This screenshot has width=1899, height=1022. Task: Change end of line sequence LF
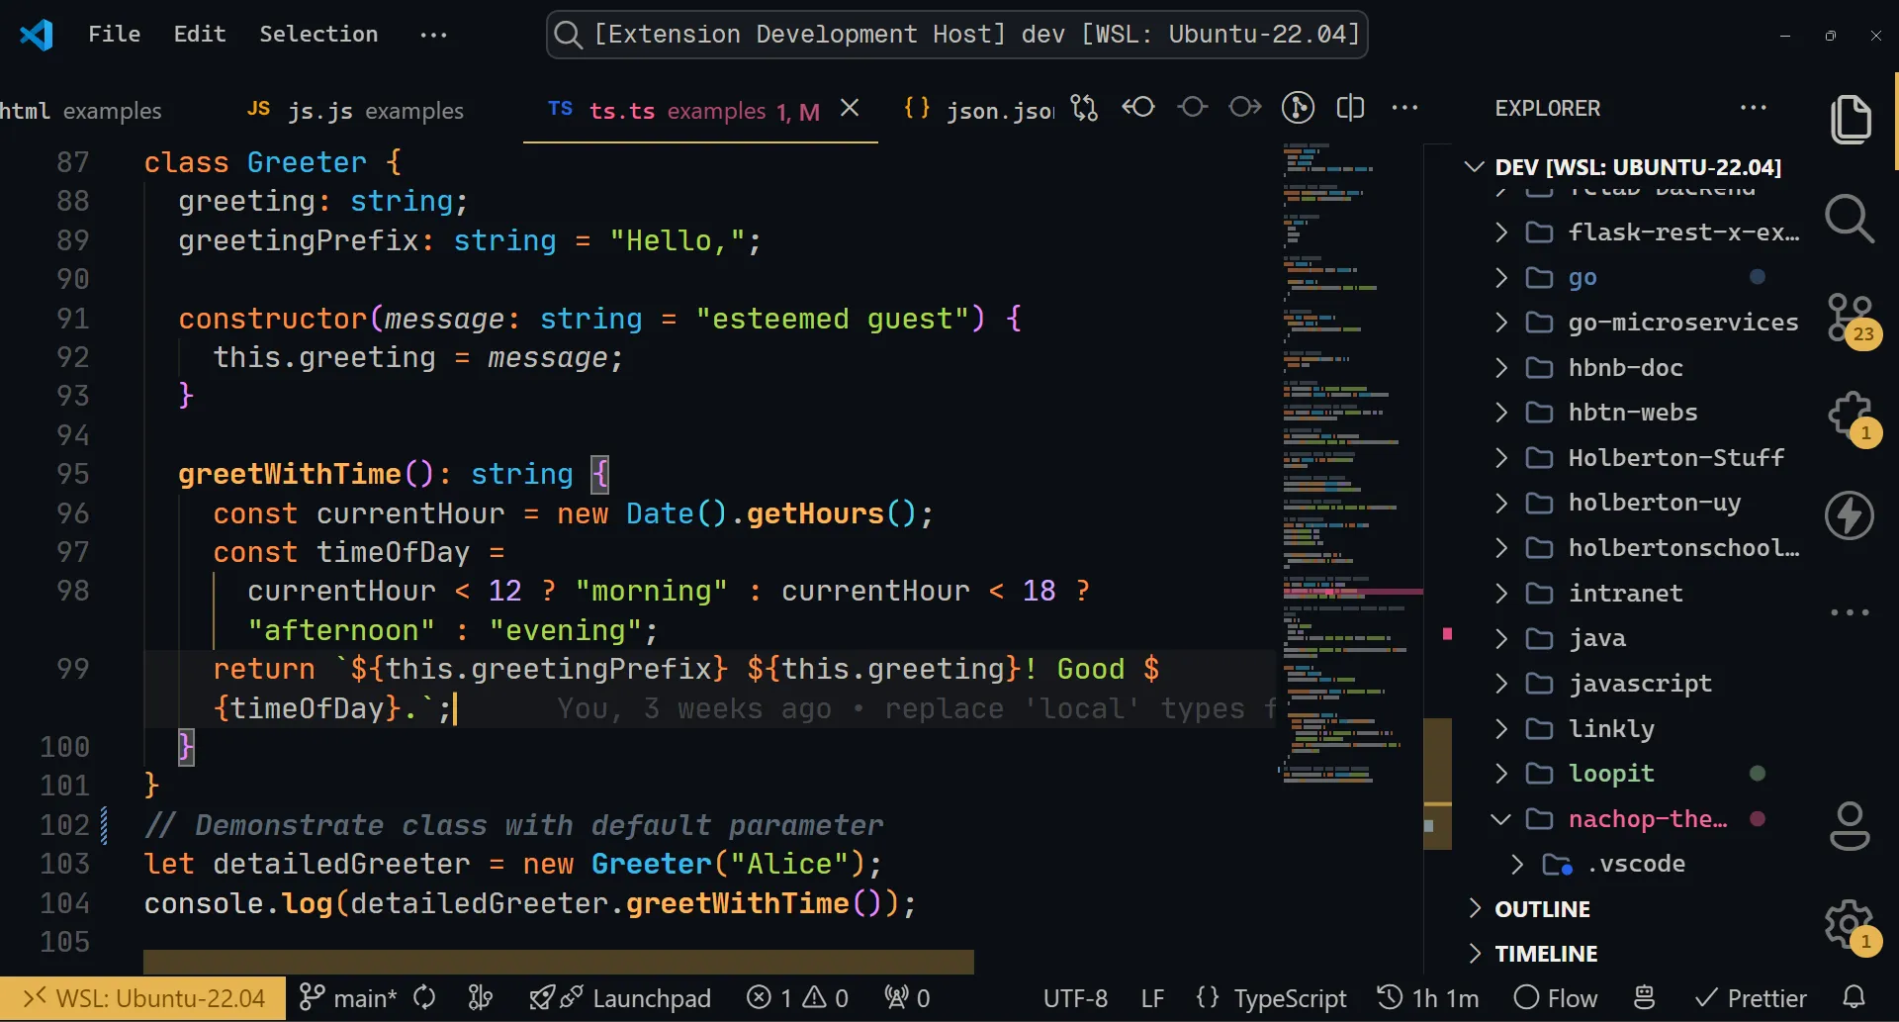(1152, 998)
